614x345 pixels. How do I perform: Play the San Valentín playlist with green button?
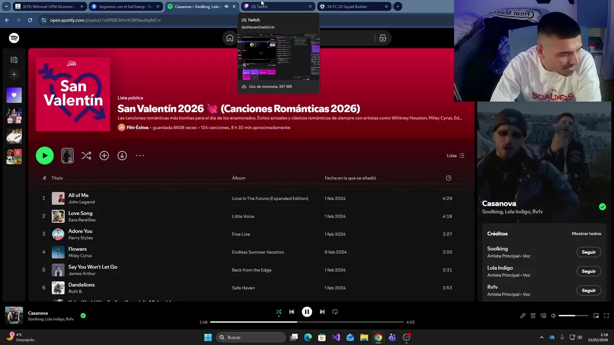click(45, 155)
